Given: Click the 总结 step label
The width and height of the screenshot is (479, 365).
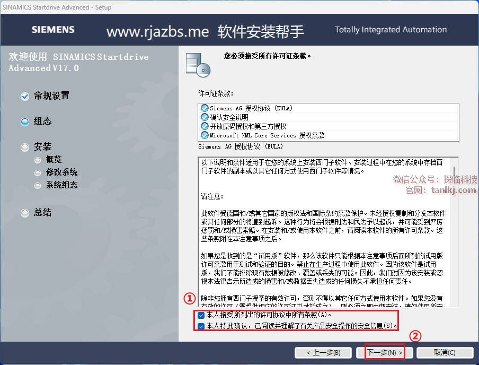Looking at the screenshot, I should click(x=43, y=212).
